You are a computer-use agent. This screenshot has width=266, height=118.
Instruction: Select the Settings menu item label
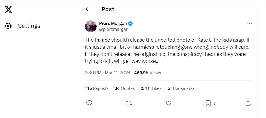coord(29,26)
